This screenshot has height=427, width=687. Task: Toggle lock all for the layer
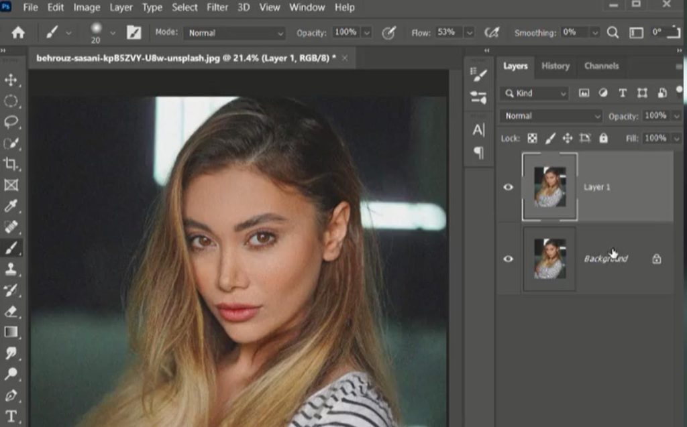tap(603, 138)
